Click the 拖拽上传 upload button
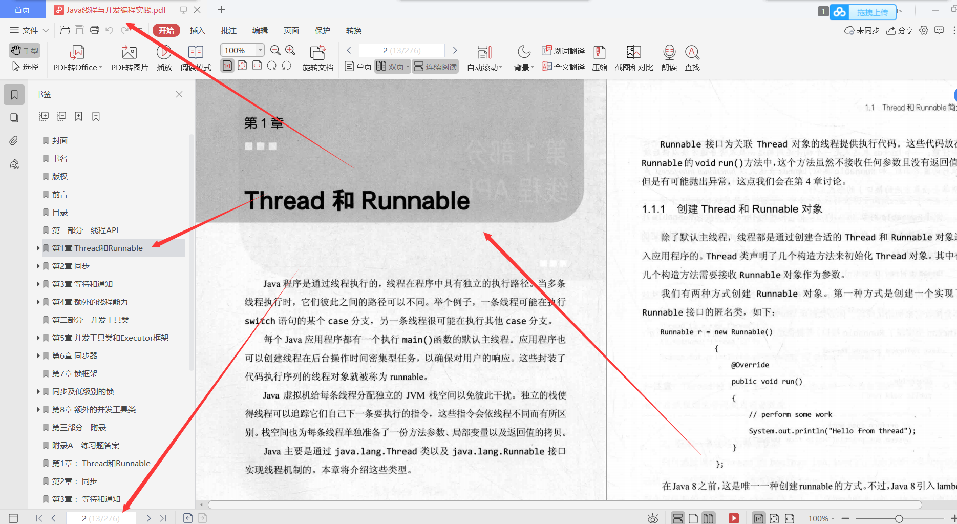The image size is (957, 524). (x=863, y=12)
